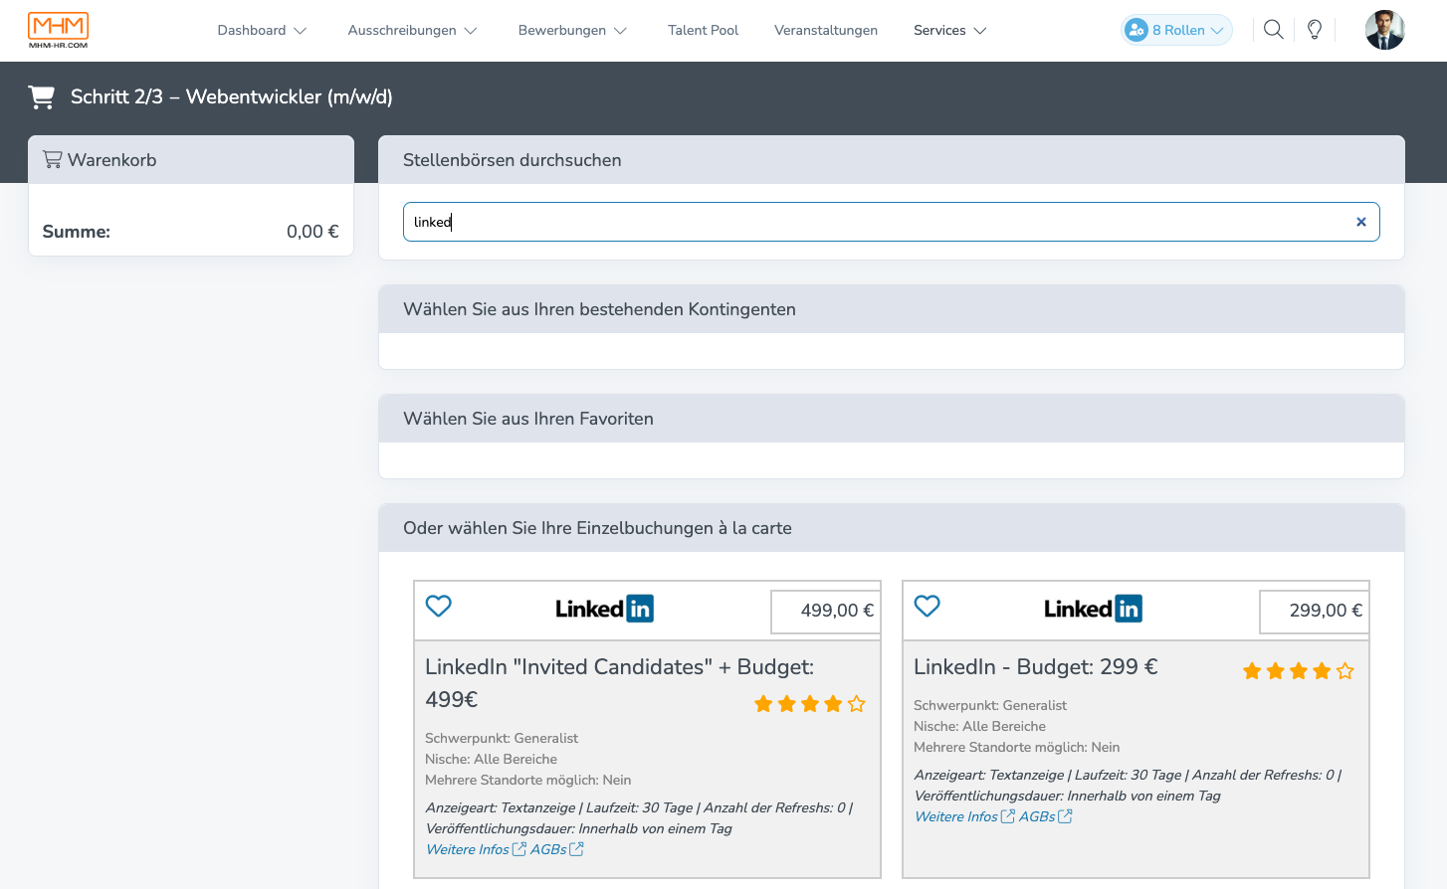Click the star rating of Budget 299 € offer

tap(1299, 671)
